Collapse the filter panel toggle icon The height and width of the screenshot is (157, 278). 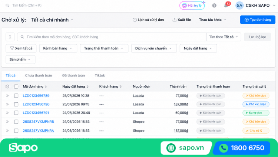point(10,37)
